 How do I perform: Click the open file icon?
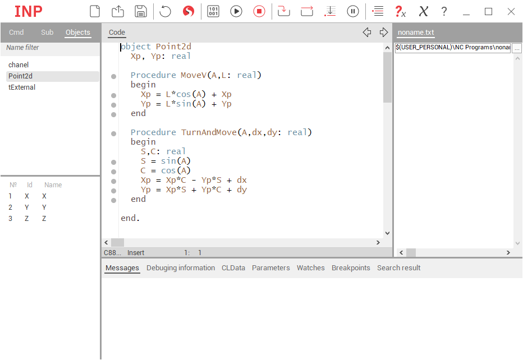[118, 11]
